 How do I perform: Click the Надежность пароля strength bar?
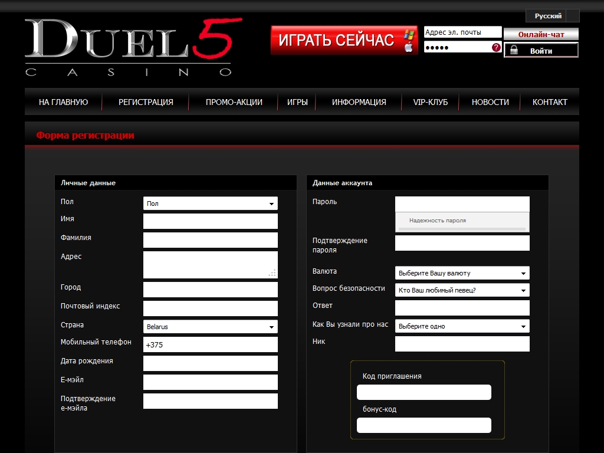(x=462, y=228)
